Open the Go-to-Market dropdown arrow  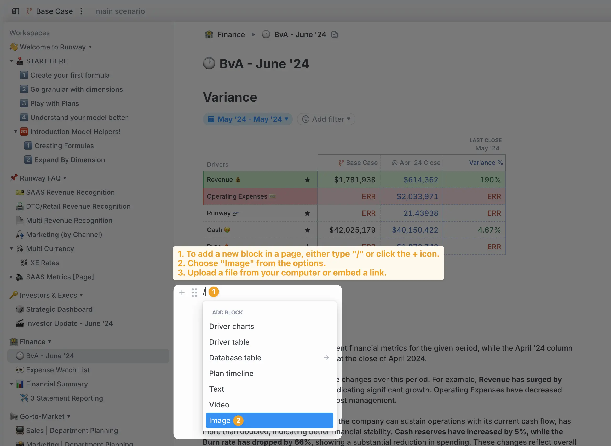[x=69, y=416]
